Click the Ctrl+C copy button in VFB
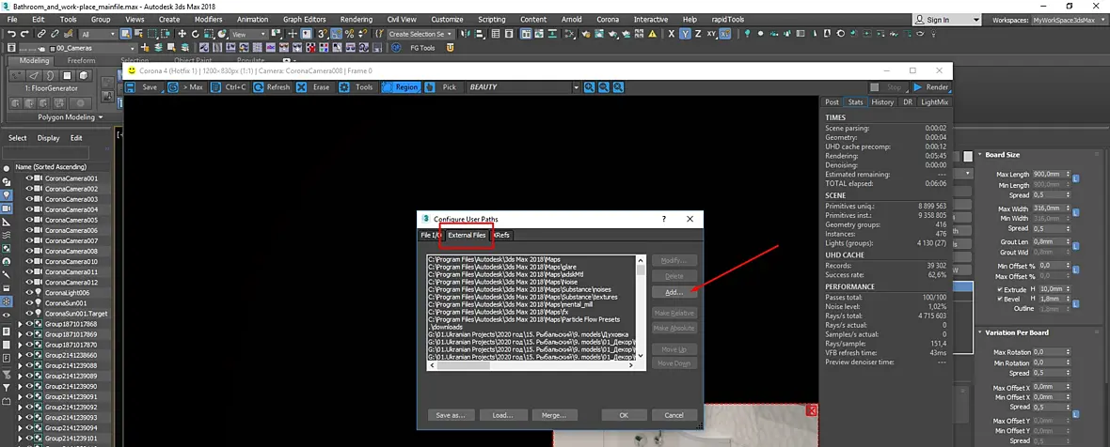The width and height of the screenshot is (1110, 447). coord(229,86)
